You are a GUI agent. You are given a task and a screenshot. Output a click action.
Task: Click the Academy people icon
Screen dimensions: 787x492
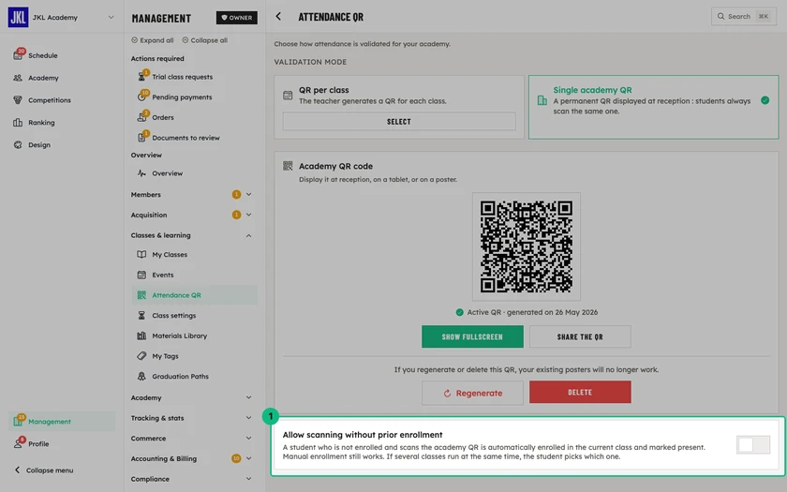coord(18,78)
